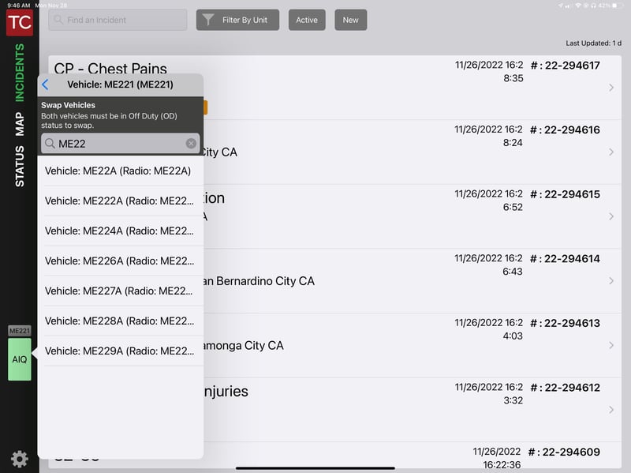631x473 pixels.
Task: Go back using the popover back arrow
Action: coord(45,84)
